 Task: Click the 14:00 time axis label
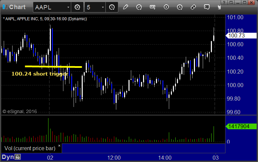point(165,158)
